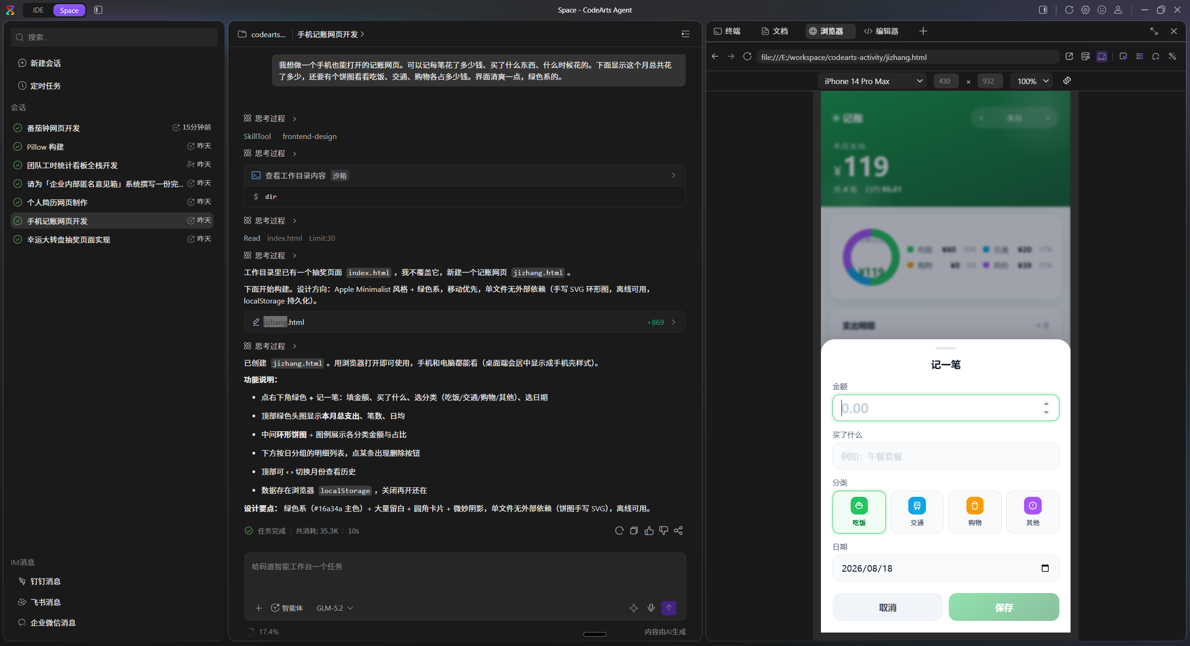Open 企业微信消息 in the IM list
Image resolution: width=1190 pixels, height=646 pixels.
click(x=46, y=623)
